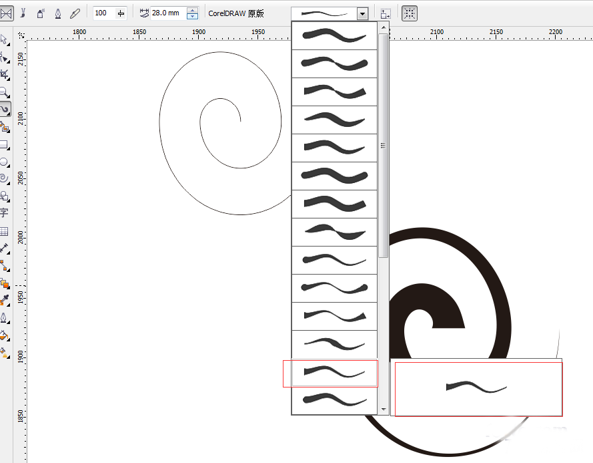Select the Interactive Fill tool
Viewport: 593px width, 463px height.
point(5,353)
